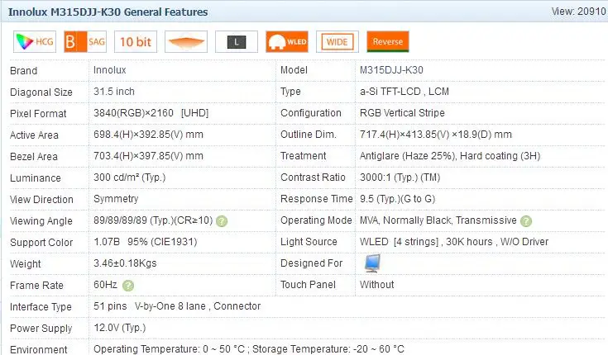Select the 3000:1 (Typ.) (TM) contrast ratio

coord(400,177)
